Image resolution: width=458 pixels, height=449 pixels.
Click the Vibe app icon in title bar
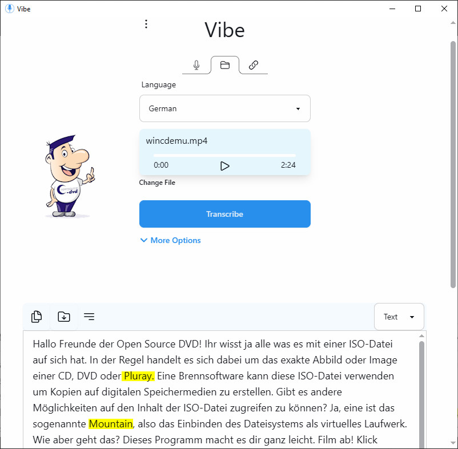click(9, 9)
